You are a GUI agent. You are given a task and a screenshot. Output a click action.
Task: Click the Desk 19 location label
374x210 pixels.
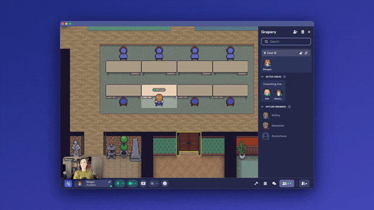pos(270,53)
